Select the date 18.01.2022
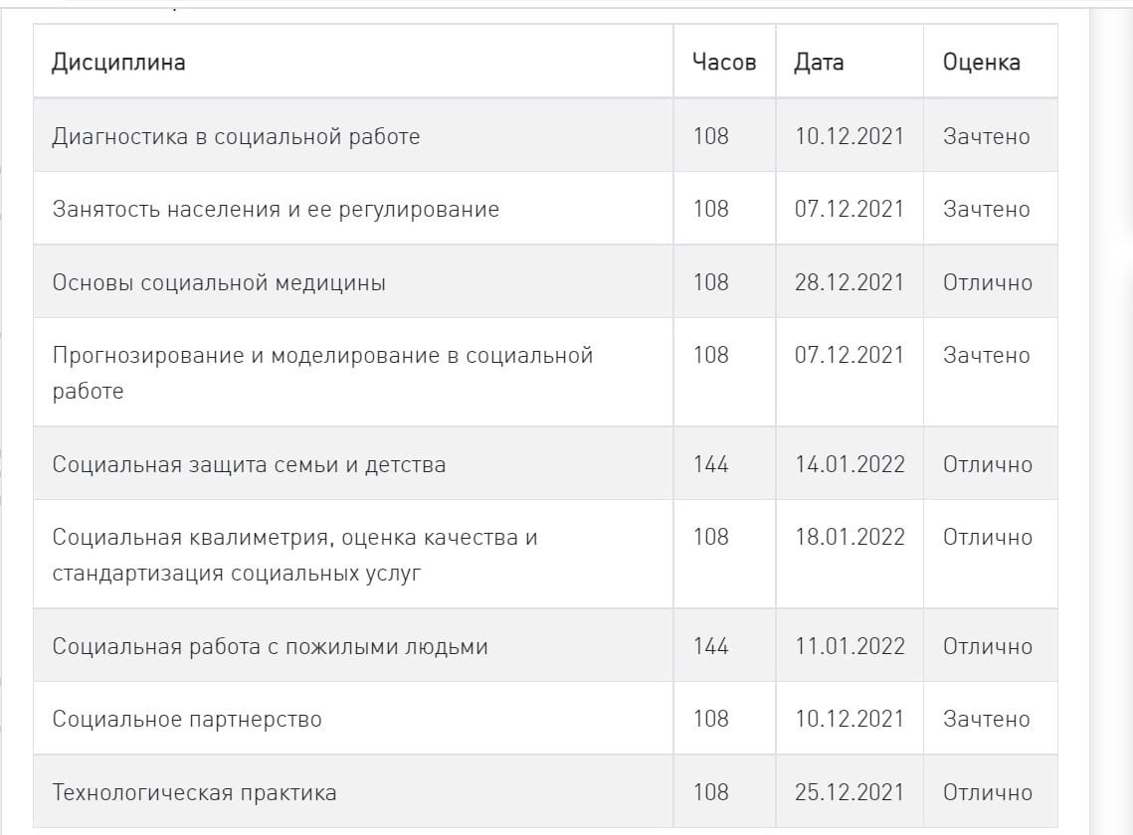1133x835 pixels. click(850, 537)
